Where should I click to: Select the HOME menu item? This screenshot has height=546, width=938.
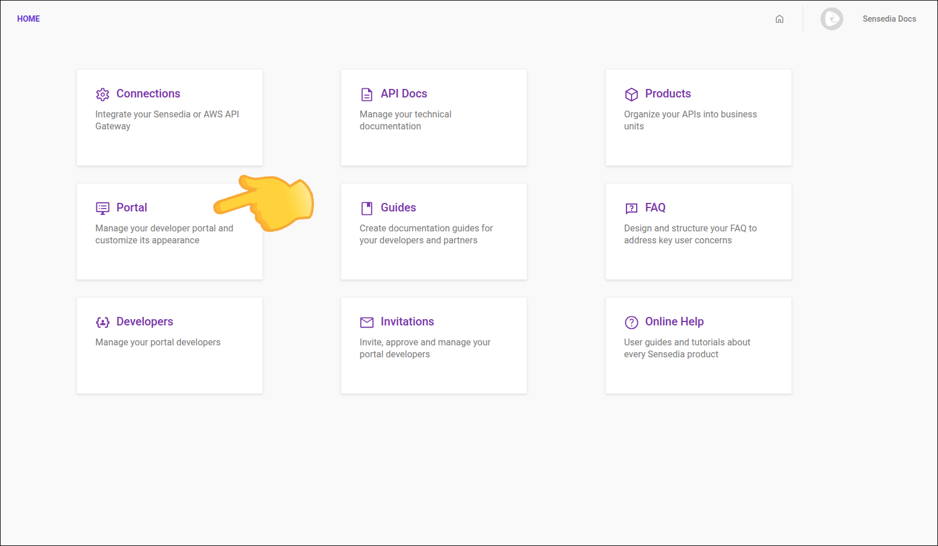pos(28,19)
